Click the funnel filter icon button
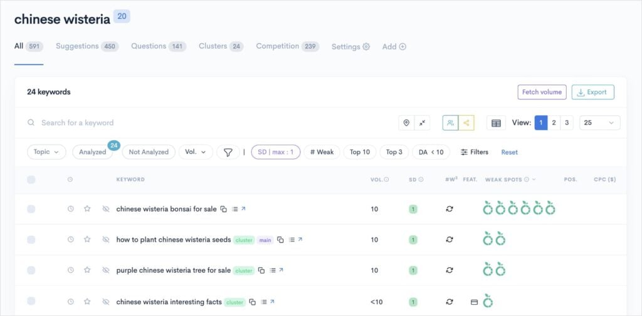 click(228, 152)
